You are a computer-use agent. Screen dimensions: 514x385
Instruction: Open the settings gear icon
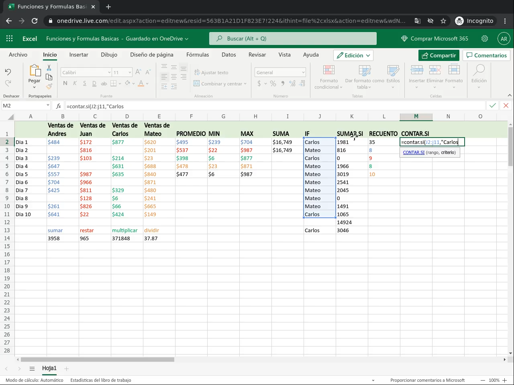tap(485, 38)
